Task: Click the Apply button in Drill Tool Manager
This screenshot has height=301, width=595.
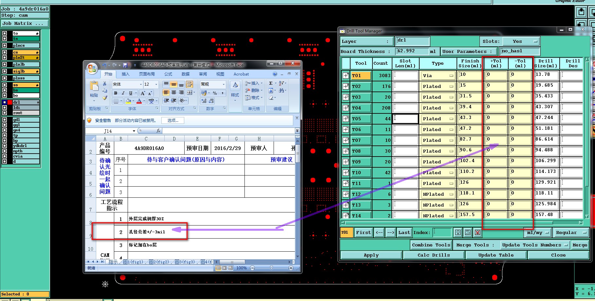Action: 371,255
